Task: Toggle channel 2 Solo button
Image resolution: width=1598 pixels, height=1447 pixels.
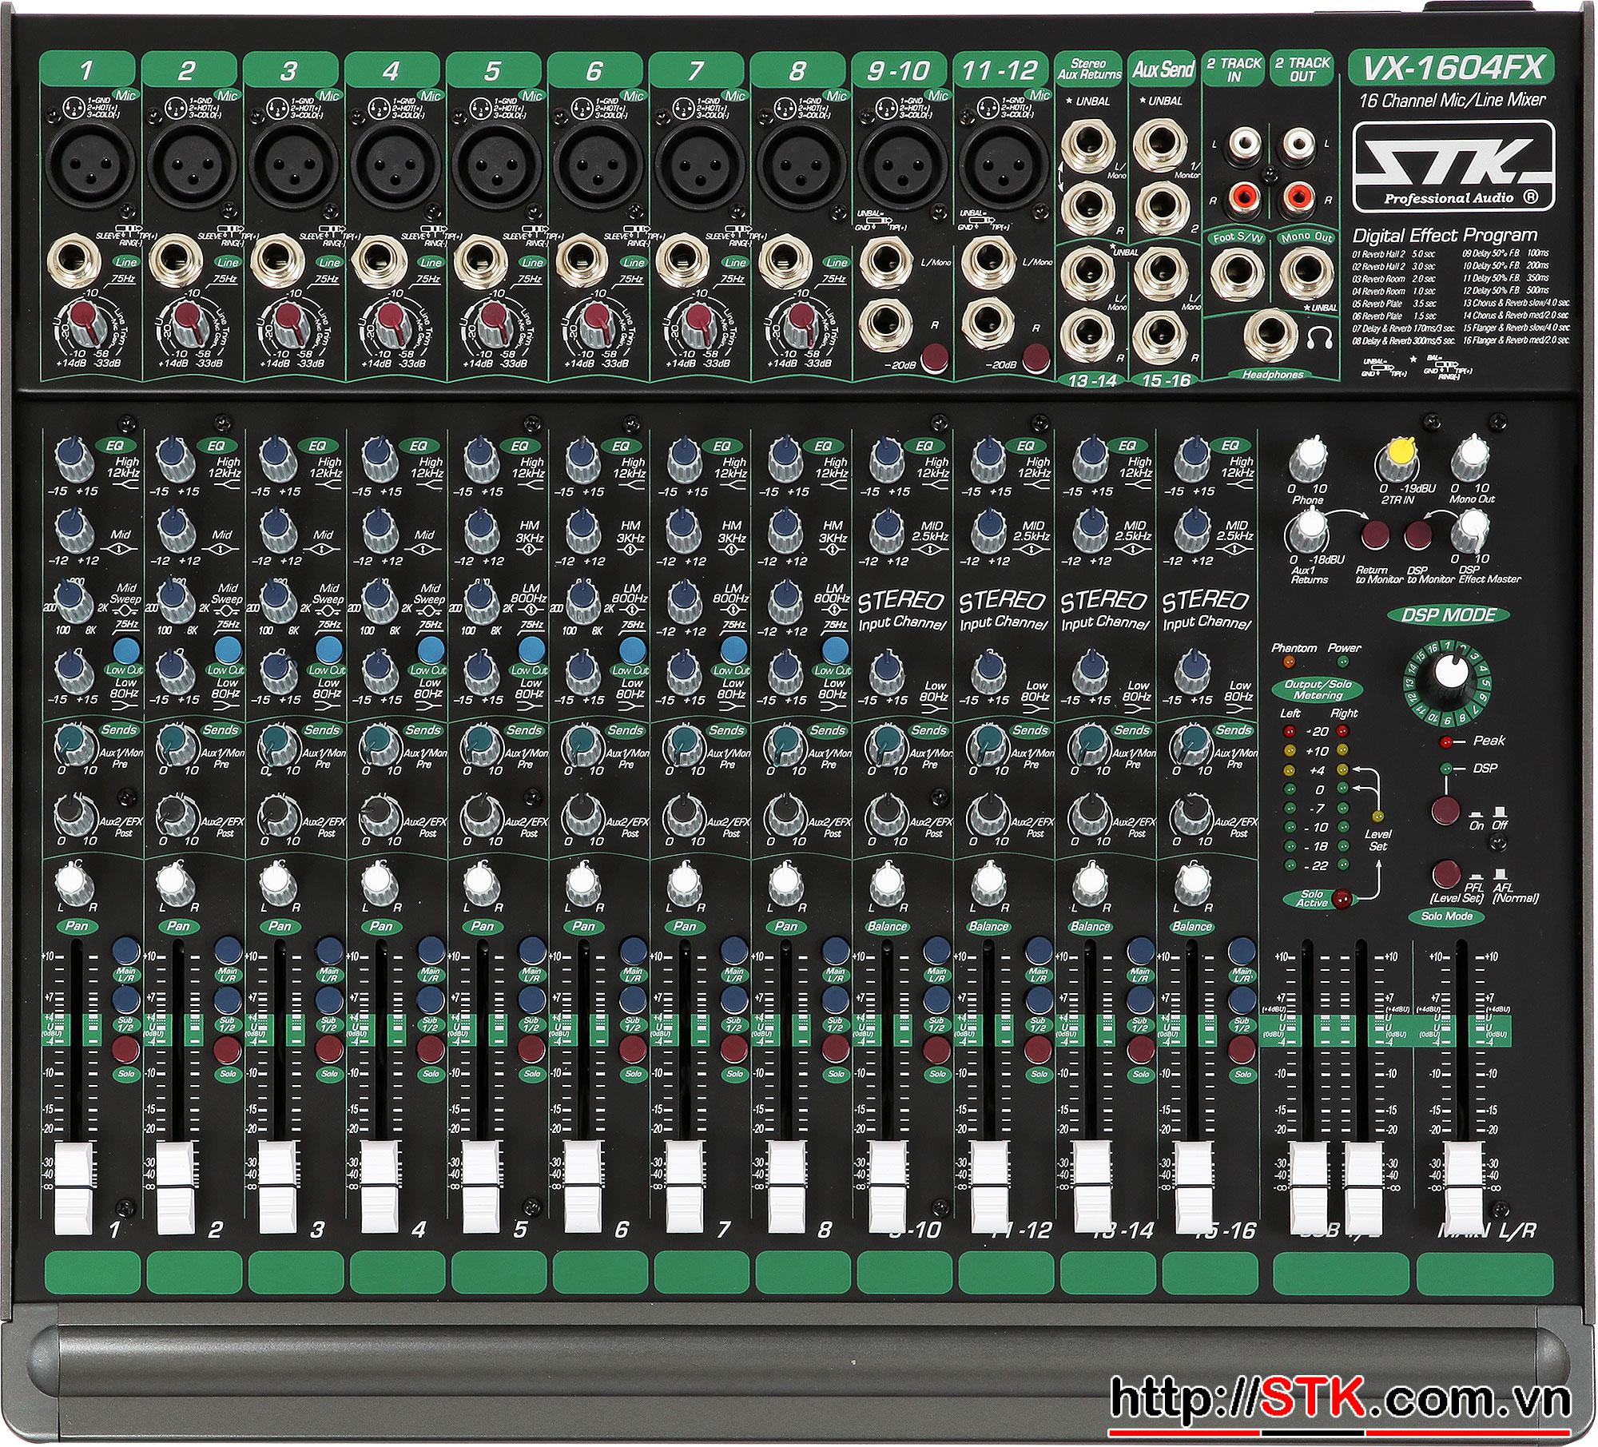Action: [228, 1048]
